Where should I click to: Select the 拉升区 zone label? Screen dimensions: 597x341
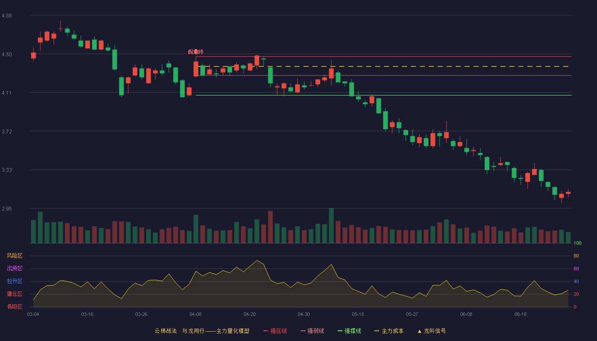coord(14,281)
